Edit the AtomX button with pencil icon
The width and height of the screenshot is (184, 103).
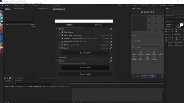coord(111,48)
